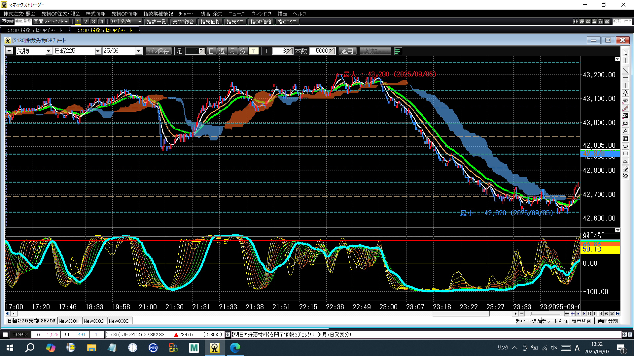Select the text annotation A tool

[625, 131]
